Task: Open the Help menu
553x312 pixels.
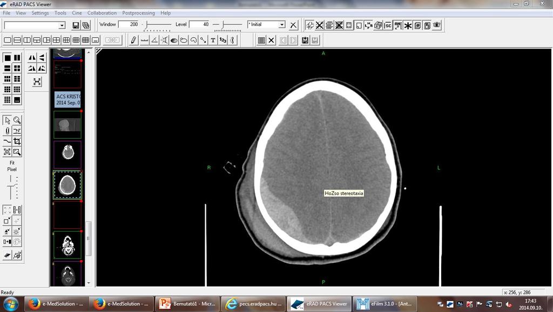Action: [166, 13]
